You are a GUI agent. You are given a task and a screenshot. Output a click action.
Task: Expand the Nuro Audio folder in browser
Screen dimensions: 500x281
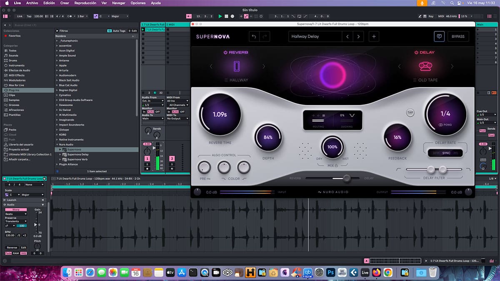[x=57, y=144]
